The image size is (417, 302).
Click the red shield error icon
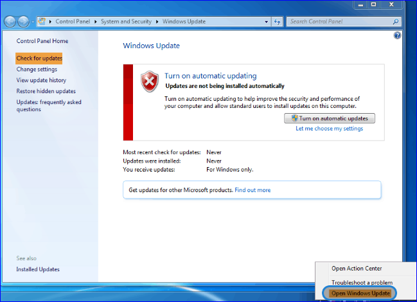(x=150, y=82)
